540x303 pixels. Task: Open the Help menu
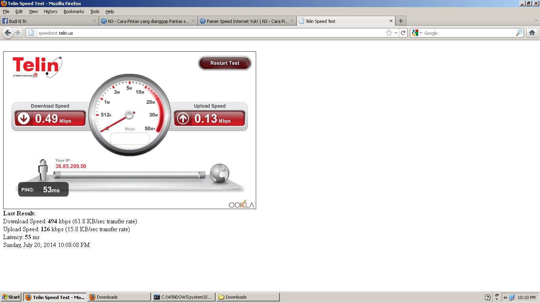point(110,11)
